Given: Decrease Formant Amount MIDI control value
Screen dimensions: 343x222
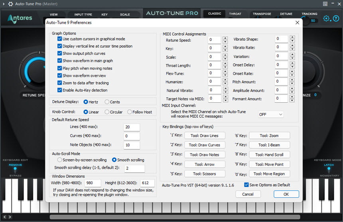Looking at the screenshot, I should point(292,100).
